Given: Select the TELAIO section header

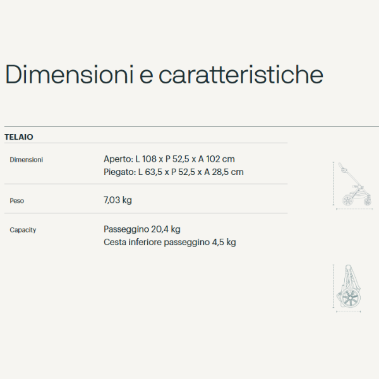Looking at the screenshot, I should [19, 136].
